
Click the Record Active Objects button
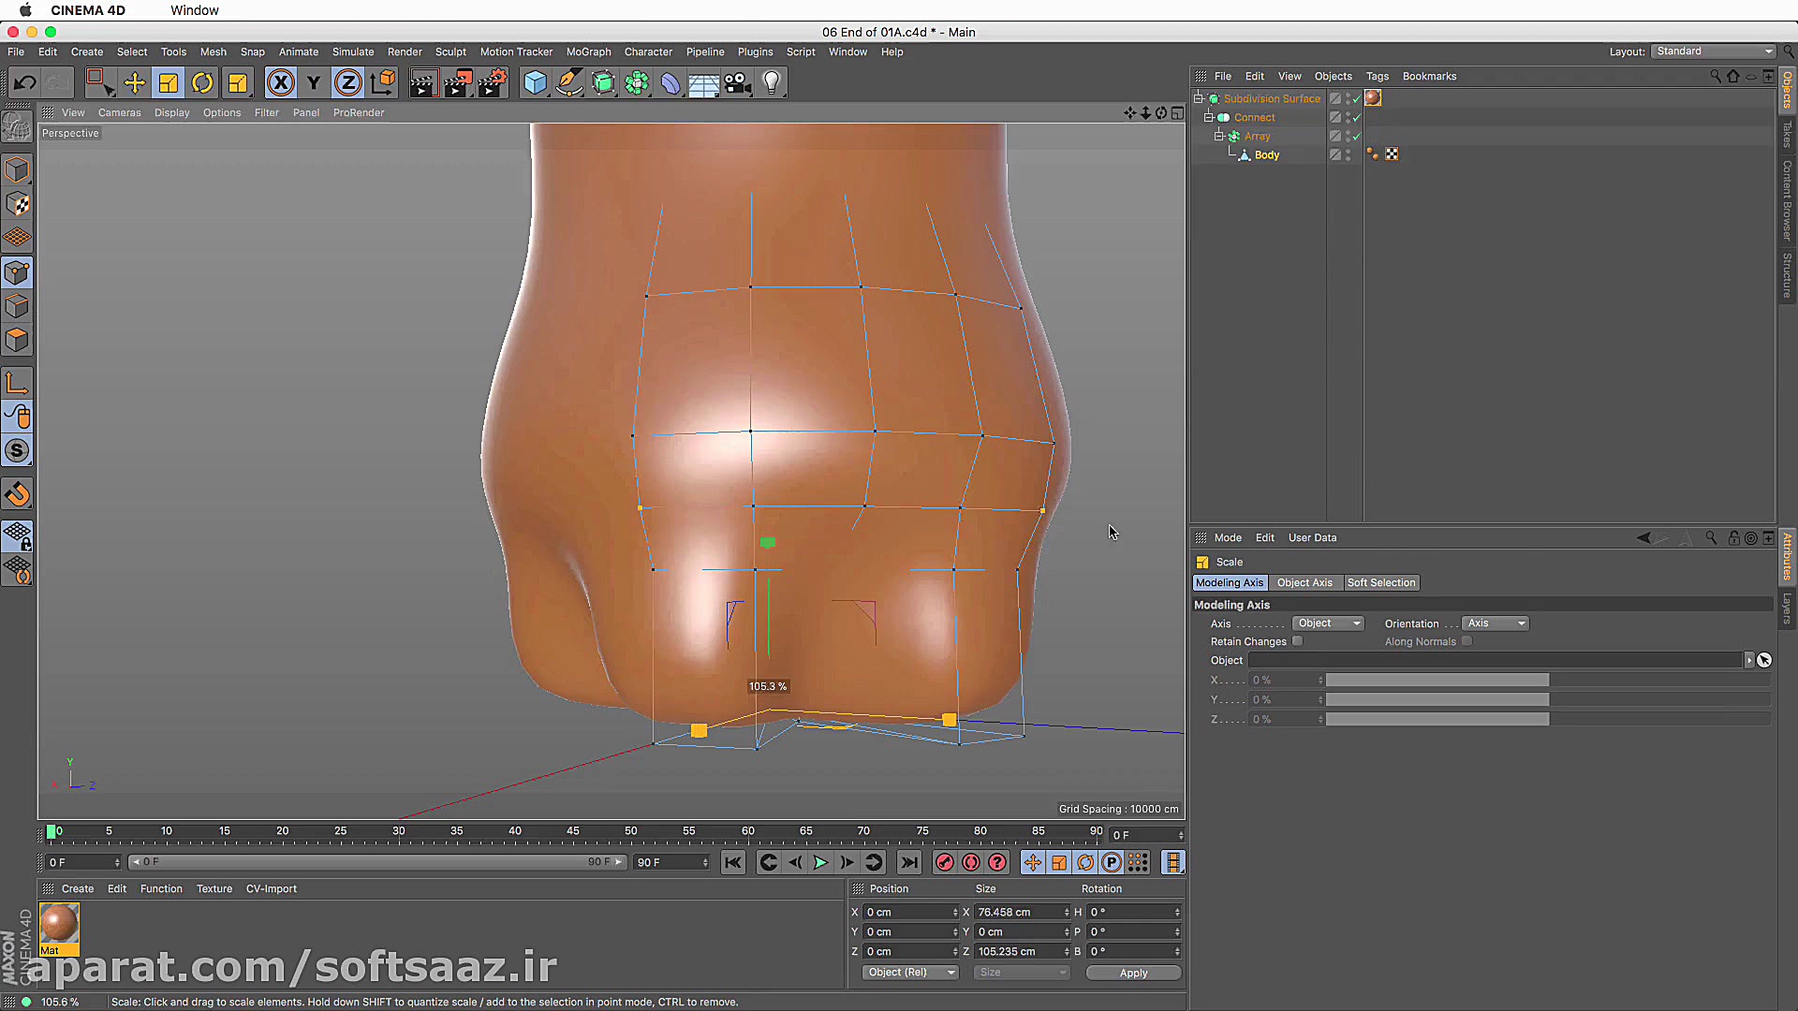(944, 863)
